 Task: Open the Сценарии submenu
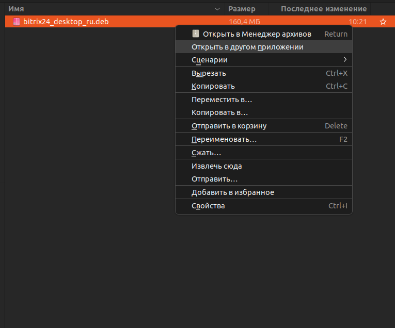pyautogui.click(x=264, y=60)
